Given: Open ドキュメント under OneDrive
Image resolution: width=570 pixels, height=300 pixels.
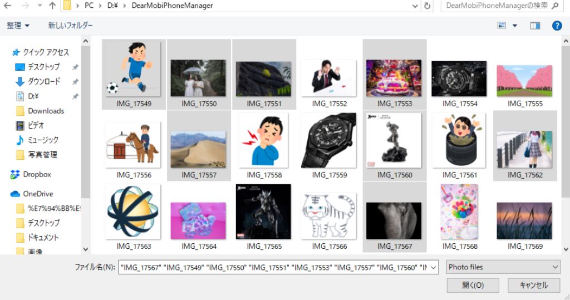Looking at the screenshot, I should point(38,238).
